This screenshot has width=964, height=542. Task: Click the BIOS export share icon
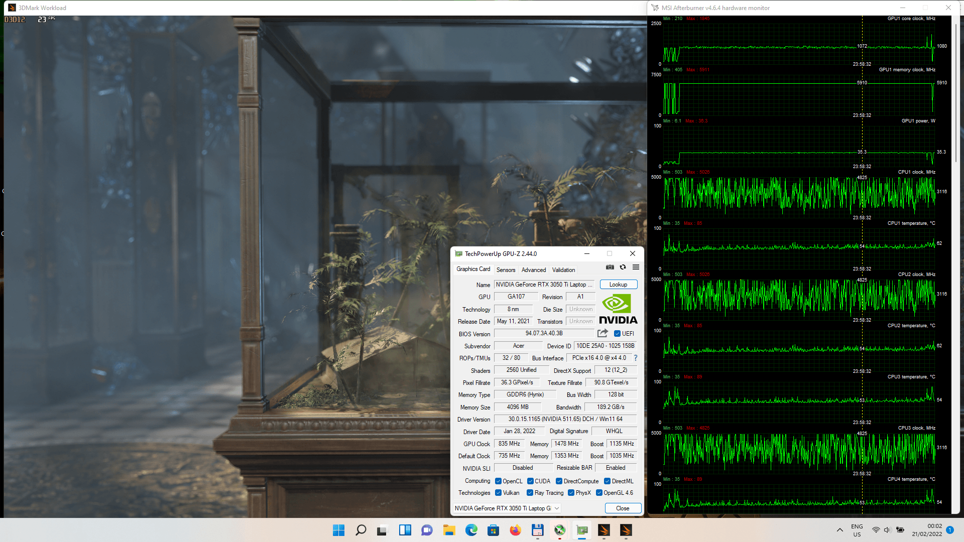602,333
